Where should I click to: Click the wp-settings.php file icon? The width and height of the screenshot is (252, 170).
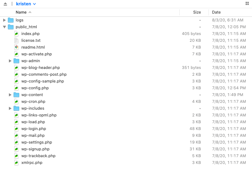point(16,142)
